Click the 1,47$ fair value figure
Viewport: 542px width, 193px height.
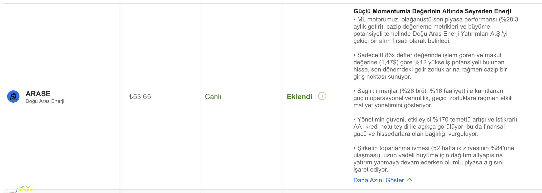[389, 62]
